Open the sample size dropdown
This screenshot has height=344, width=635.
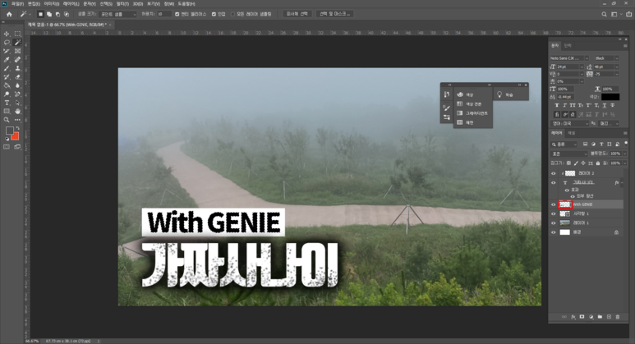coord(117,14)
